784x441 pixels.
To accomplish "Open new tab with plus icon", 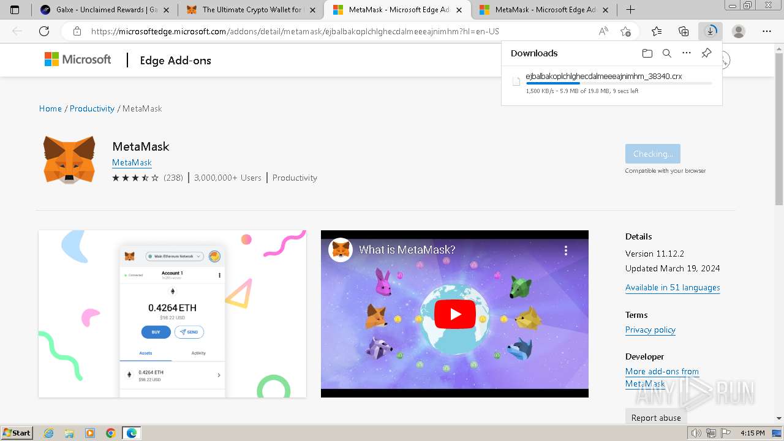I will tap(630, 10).
